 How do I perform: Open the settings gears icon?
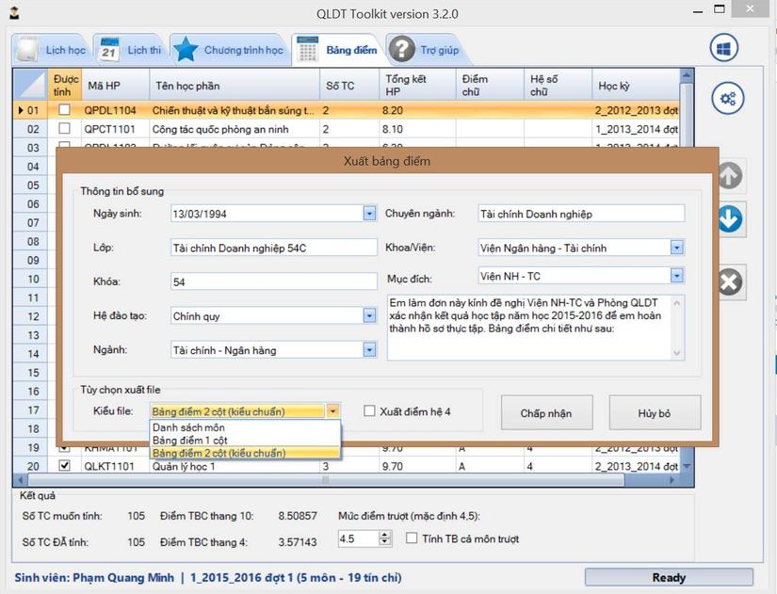click(x=726, y=98)
